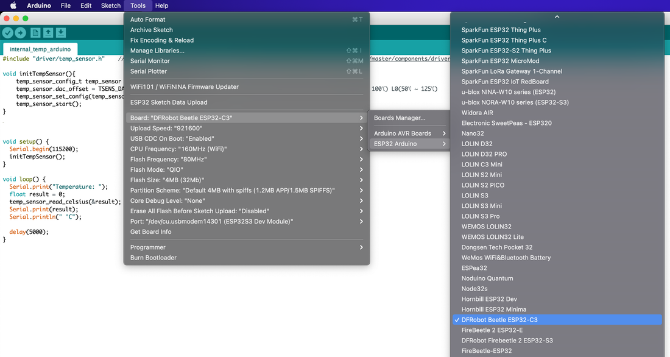This screenshot has height=357, width=670.
Task: Open the Partition Scheme submenu
Action: (x=246, y=190)
